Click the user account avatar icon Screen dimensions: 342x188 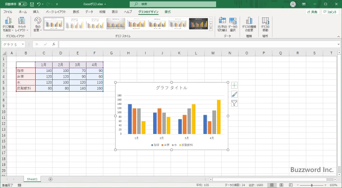click(x=293, y=4)
